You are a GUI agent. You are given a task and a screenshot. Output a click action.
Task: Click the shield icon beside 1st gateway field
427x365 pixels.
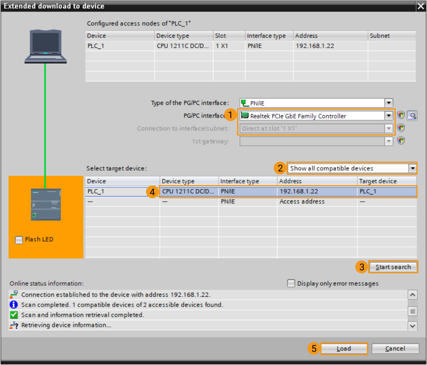[x=401, y=141]
